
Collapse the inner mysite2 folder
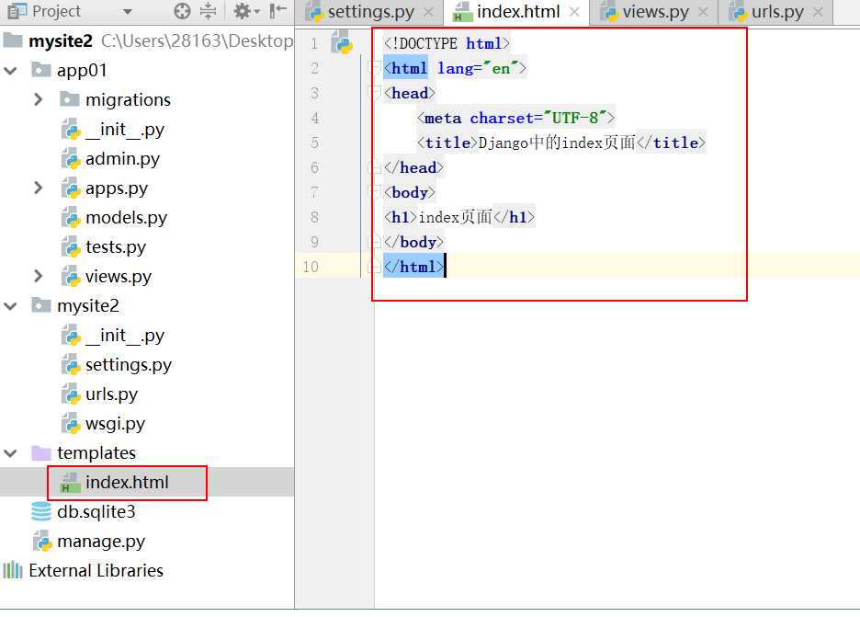(x=10, y=306)
